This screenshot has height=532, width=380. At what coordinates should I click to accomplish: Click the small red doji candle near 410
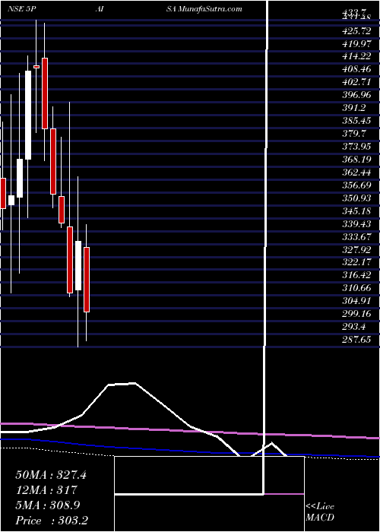[36, 67]
